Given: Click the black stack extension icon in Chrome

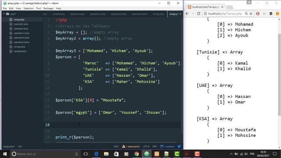Looking at the screenshot, I should pos(271,14).
